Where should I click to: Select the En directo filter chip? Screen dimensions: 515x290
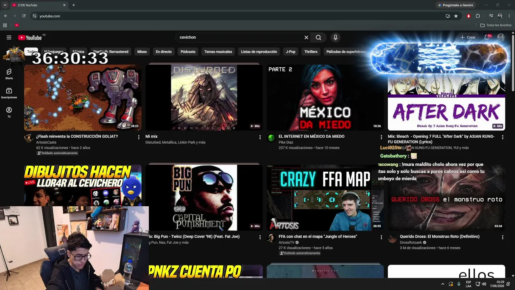(x=164, y=52)
